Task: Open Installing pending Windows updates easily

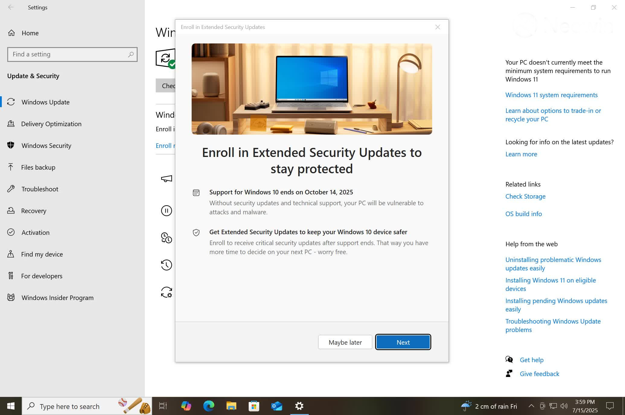Action: click(556, 305)
